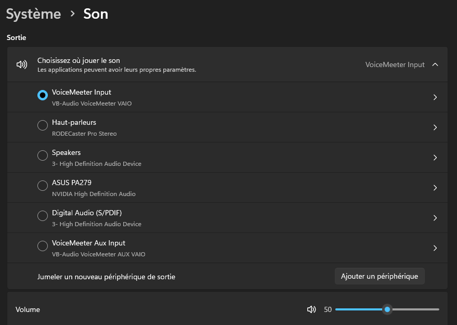
Task: Click 'RODECaster Pro Stereo' subtitle
Action: 84,134
